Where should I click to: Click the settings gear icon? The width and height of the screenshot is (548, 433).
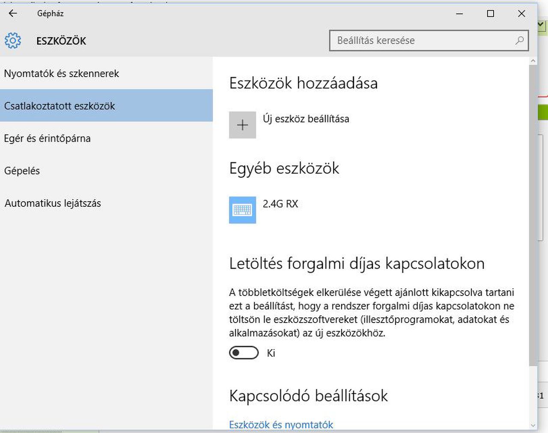click(13, 41)
